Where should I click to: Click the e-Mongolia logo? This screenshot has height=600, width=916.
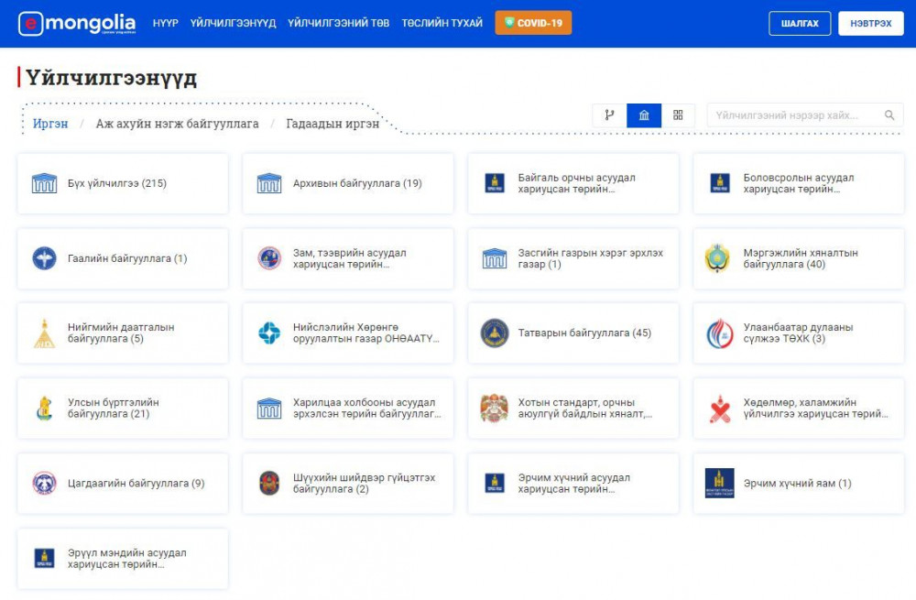click(77, 23)
